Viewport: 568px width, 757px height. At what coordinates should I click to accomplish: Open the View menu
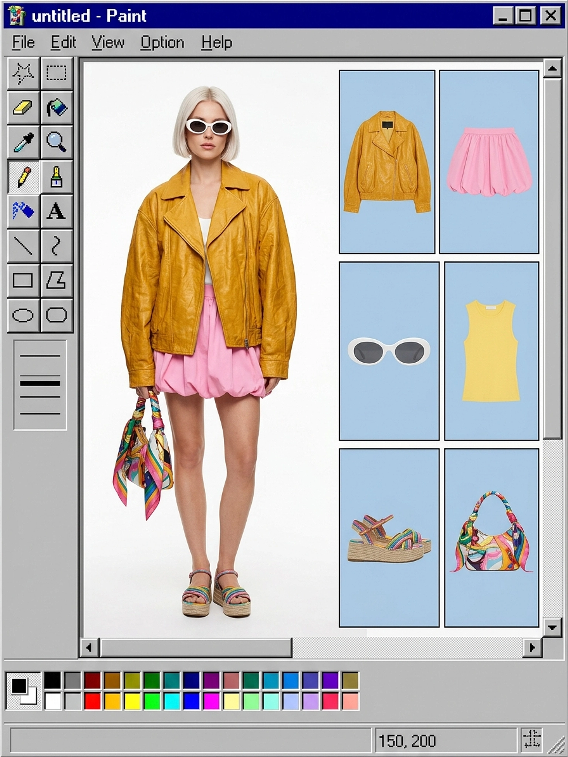(x=108, y=43)
